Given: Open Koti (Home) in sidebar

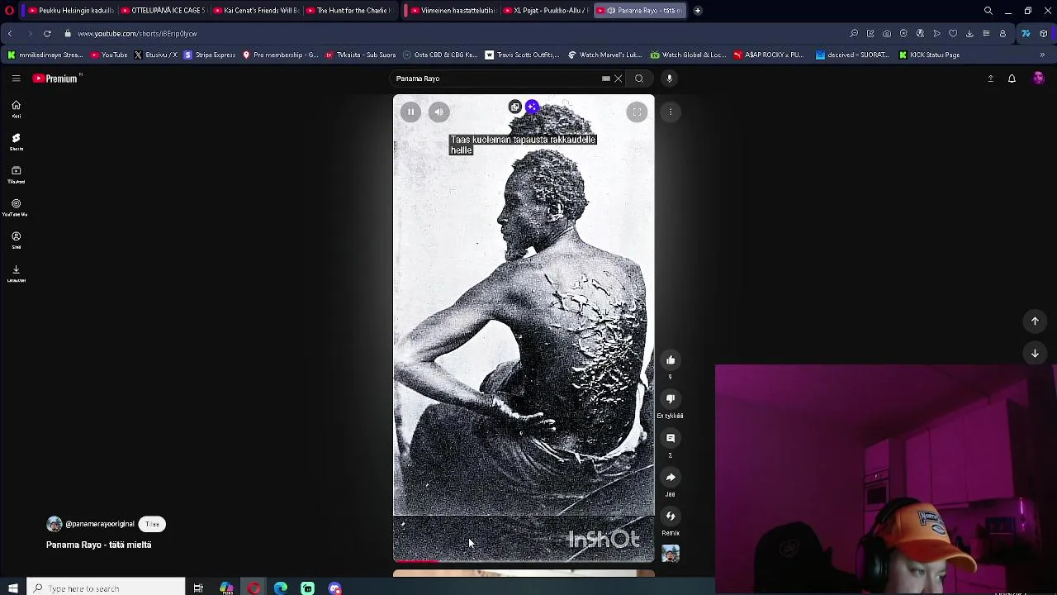Looking at the screenshot, I should [16, 109].
